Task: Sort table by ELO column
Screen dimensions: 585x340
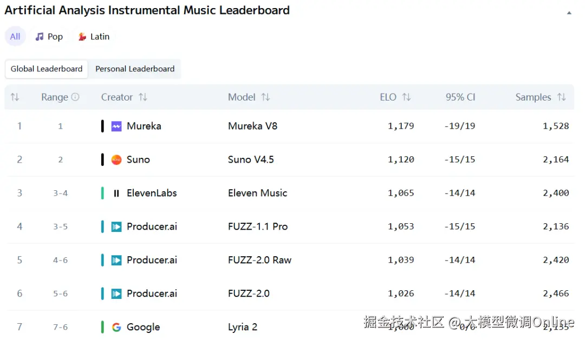Action: (x=406, y=97)
